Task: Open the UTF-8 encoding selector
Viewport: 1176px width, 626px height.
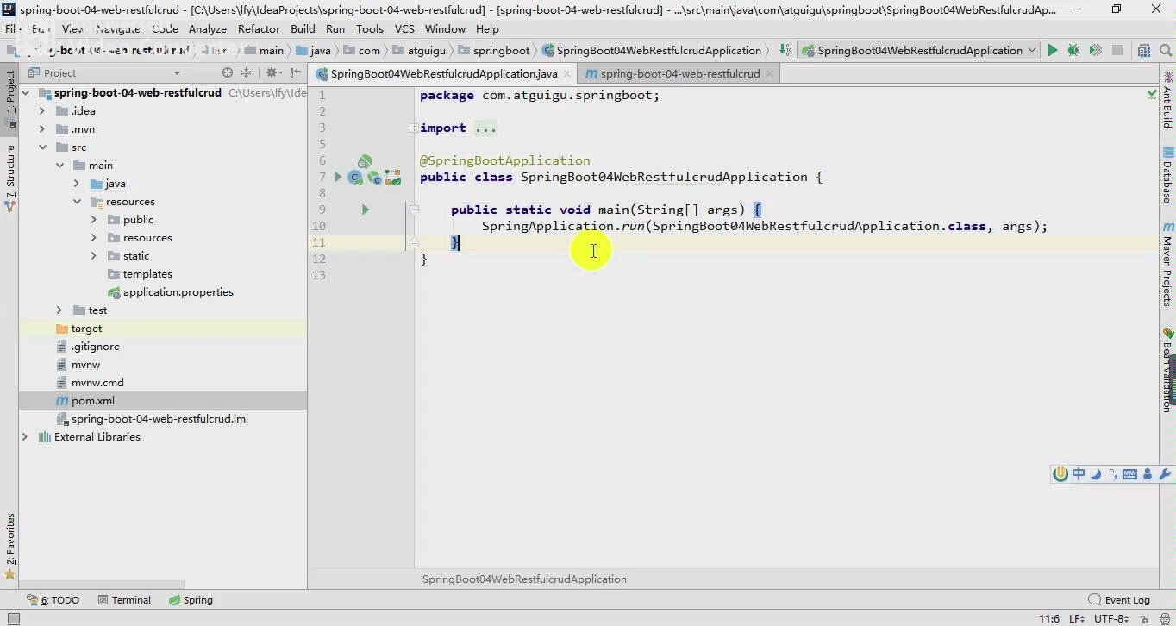Action: [1111, 618]
